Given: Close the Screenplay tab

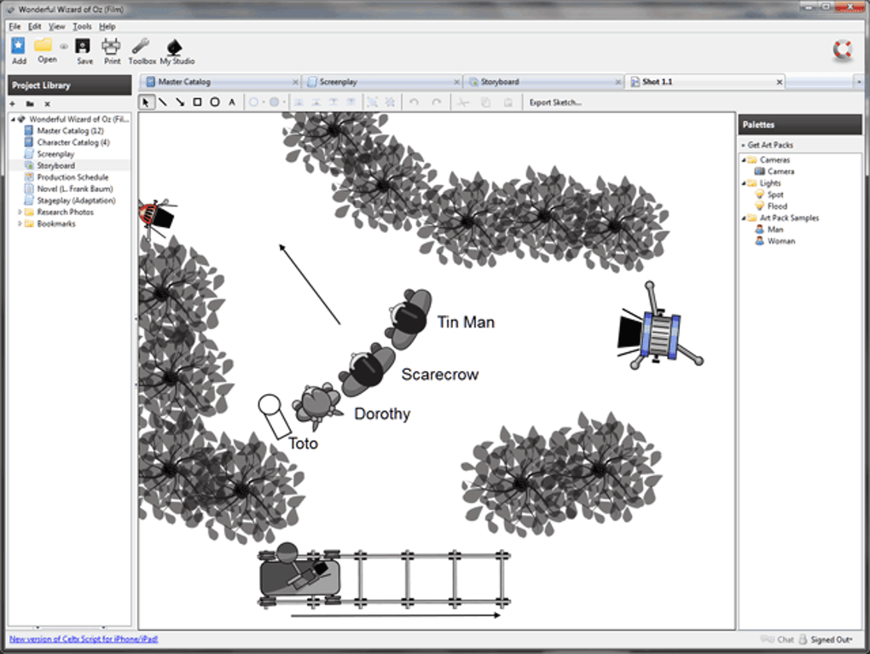Looking at the screenshot, I should click(x=456, y=82).
